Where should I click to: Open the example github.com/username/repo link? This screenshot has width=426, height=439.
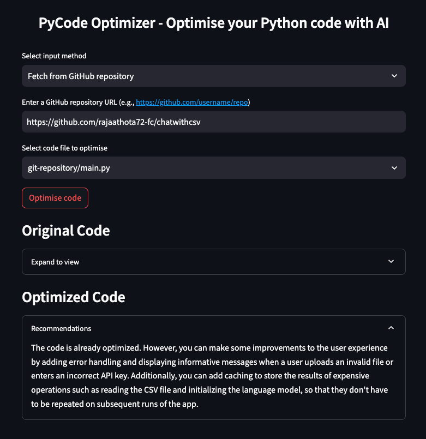tap(191, 102)
